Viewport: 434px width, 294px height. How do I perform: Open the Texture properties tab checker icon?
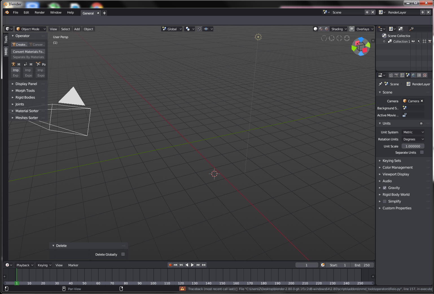click(425, 75)
